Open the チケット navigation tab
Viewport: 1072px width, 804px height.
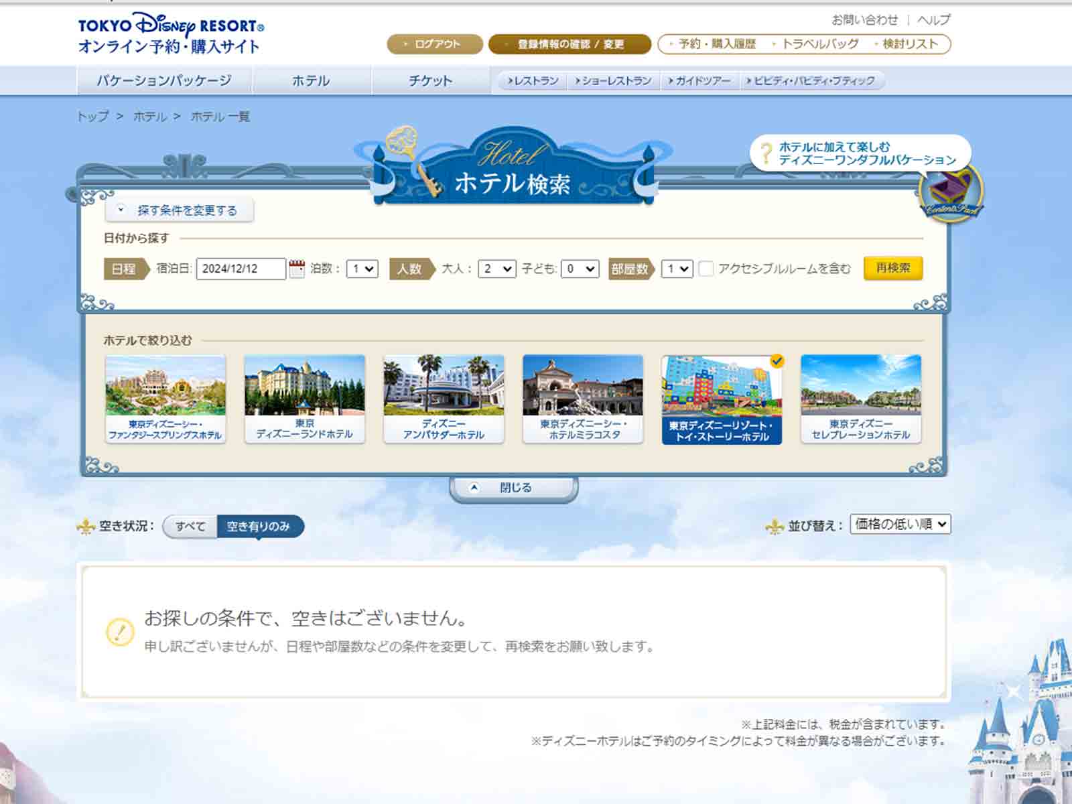coord(430,81)
